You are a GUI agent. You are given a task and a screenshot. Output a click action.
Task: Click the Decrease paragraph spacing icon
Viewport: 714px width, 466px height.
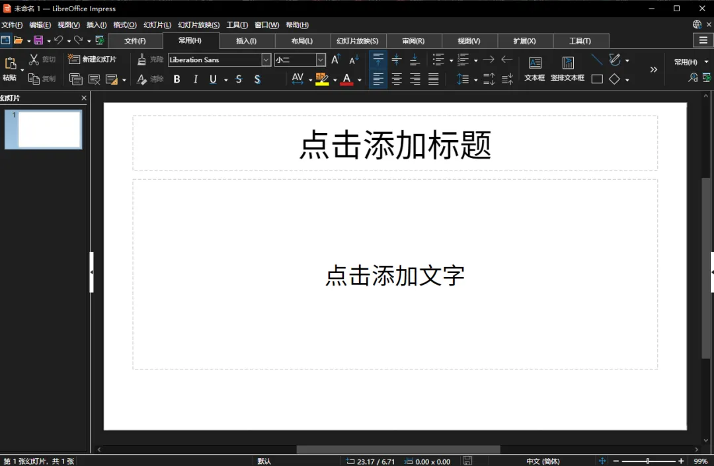click(507, 79)
